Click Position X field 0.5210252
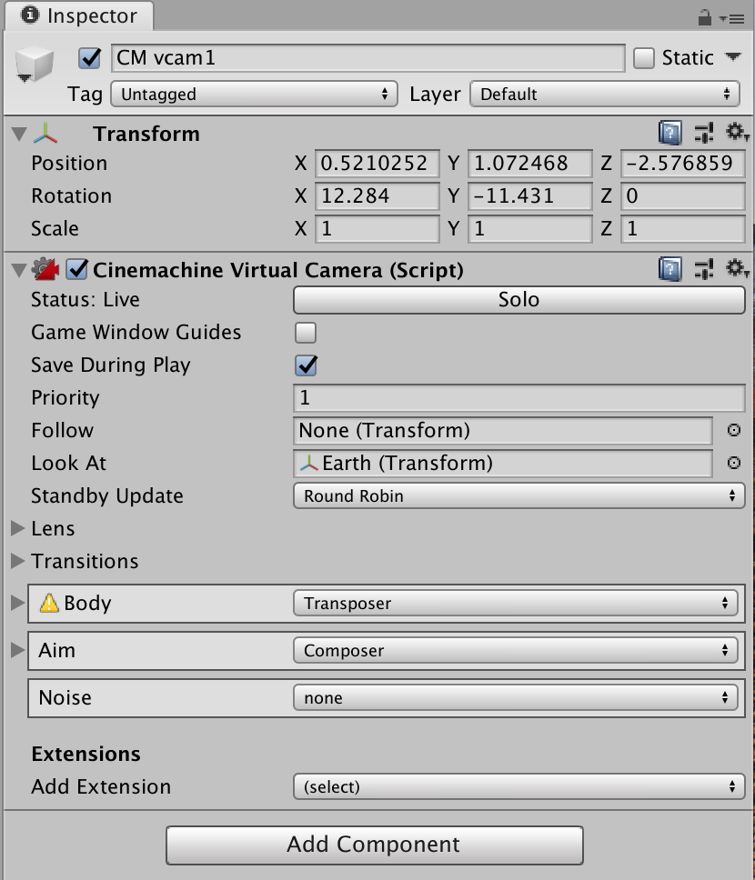Screen dimensions: 755x880 click(x=377, y=164)
